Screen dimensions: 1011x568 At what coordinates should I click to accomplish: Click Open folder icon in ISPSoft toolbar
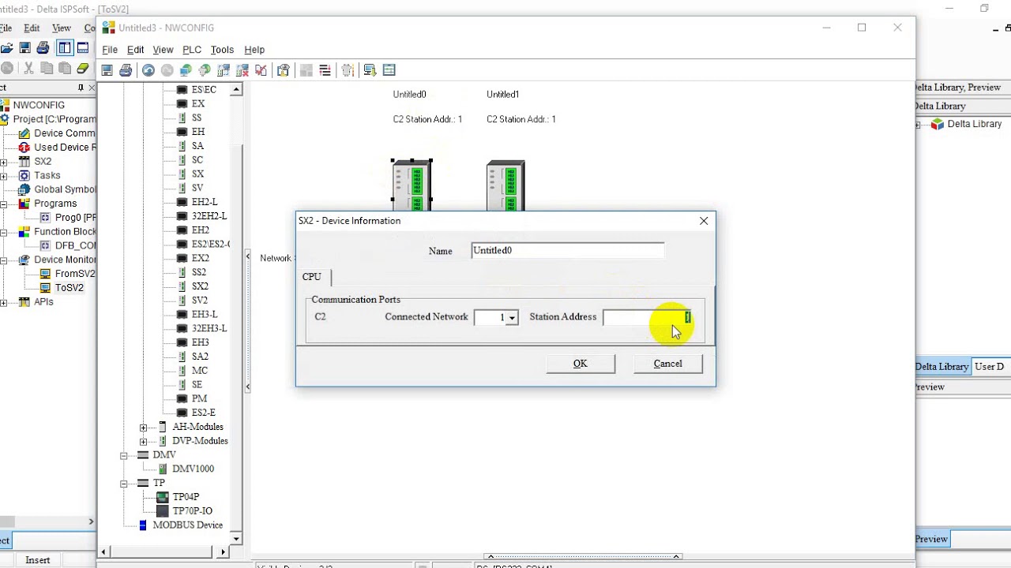6,48
